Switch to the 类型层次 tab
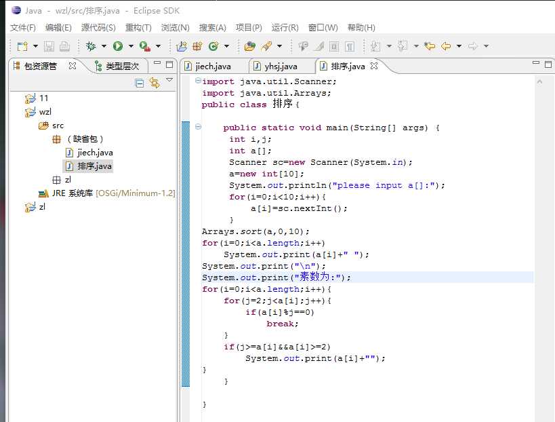This screenshot has width=555, height=422. 117,66
